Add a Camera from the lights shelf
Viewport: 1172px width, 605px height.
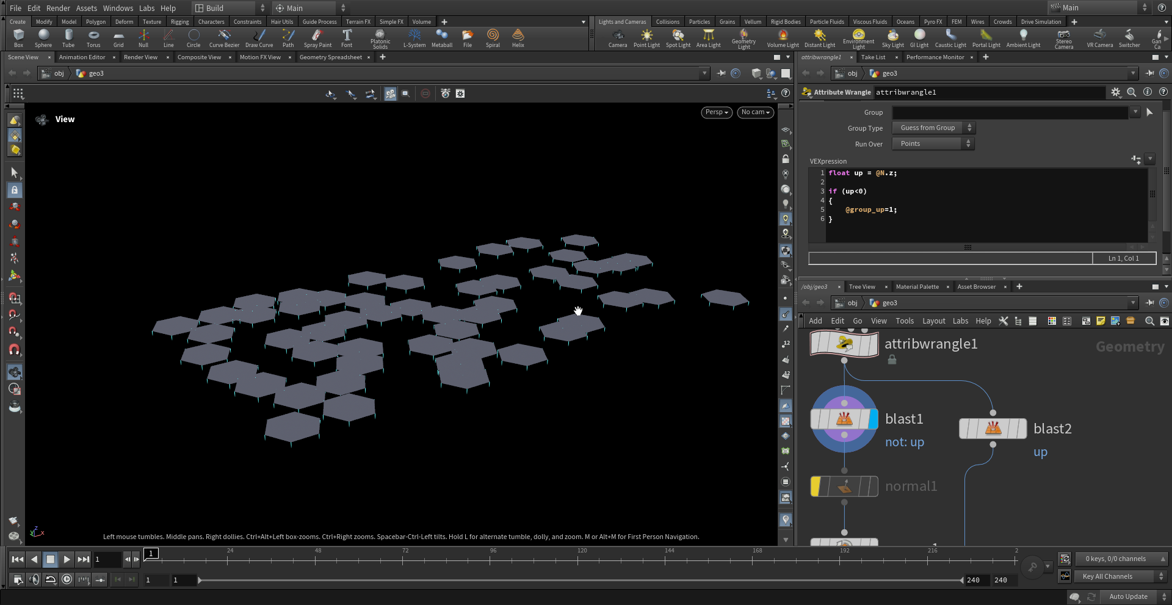(618, 38)
